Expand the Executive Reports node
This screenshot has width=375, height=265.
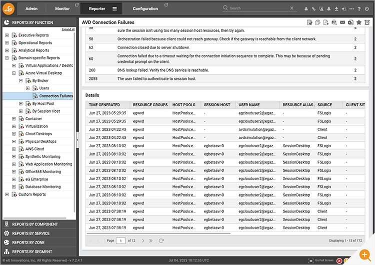click(x=7, y=35)
